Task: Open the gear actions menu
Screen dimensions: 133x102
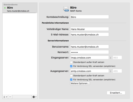Action: coord(34,97)
